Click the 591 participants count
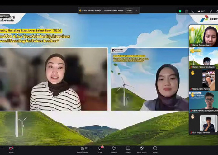 [87, 148]
